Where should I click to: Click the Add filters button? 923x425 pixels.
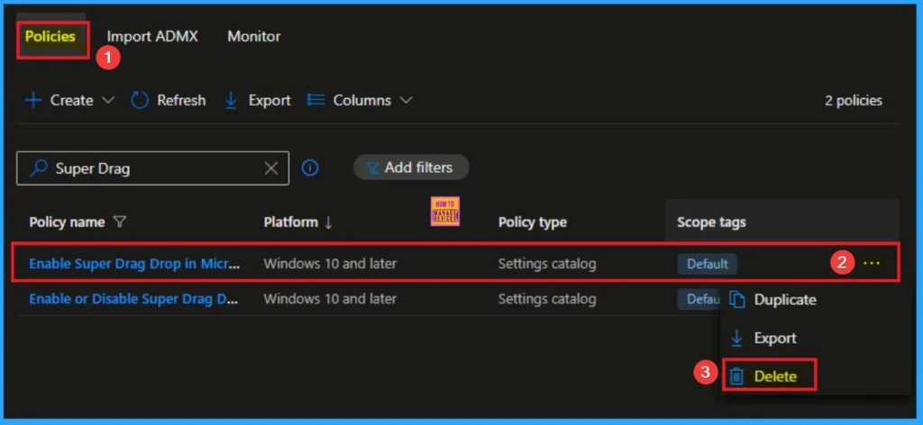click(x=411, y=167)
